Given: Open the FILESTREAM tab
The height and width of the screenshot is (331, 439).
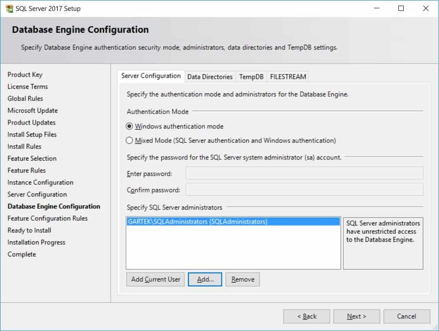Looking at the screenshot, I should [x=288, y=77].
